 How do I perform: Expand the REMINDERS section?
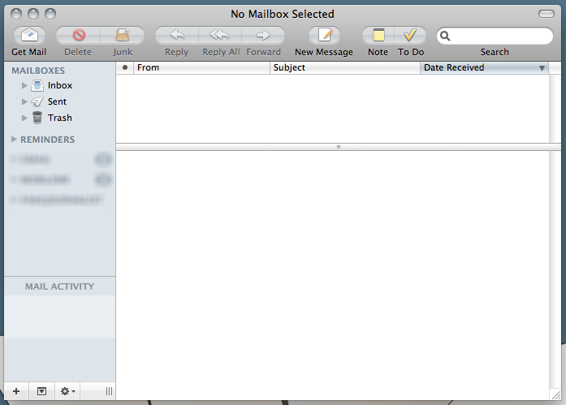(14, 140)
